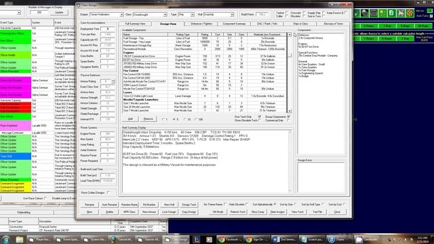
Task: Click the Deployment Time input field
Action: (x=107, y=28)
